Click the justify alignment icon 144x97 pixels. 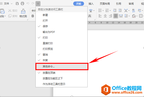pos(116,16)
